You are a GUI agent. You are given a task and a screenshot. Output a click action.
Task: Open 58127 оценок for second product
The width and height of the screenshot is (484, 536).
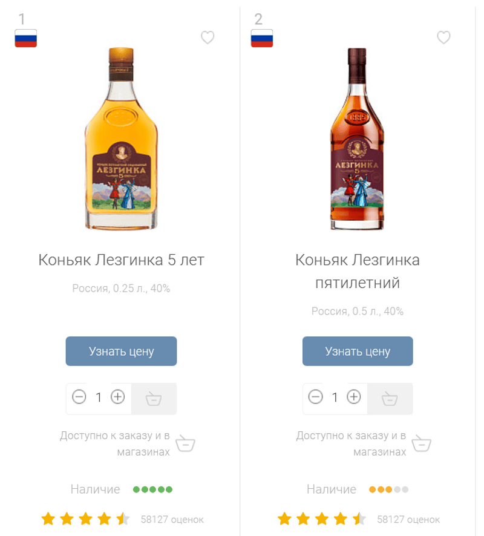(x=408, y=519)
